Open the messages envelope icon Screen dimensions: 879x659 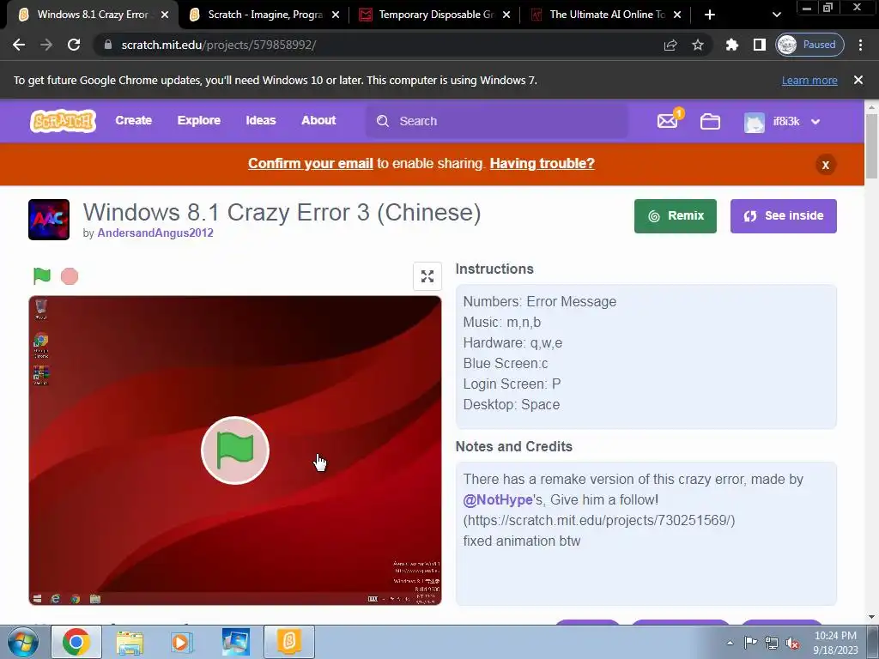(x=667, y=121)
